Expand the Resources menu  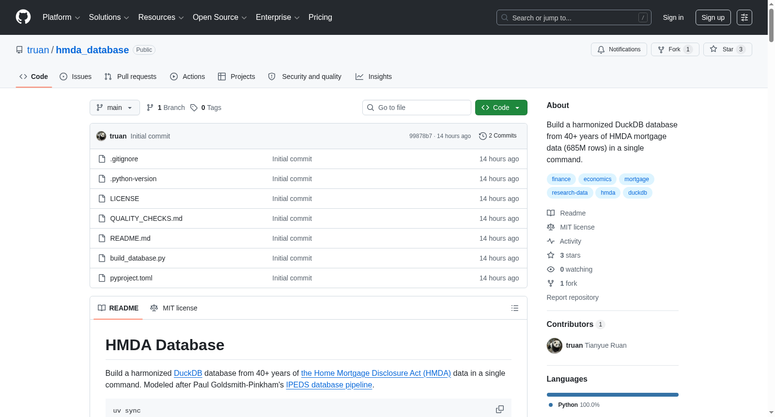[x=161, y=17]
